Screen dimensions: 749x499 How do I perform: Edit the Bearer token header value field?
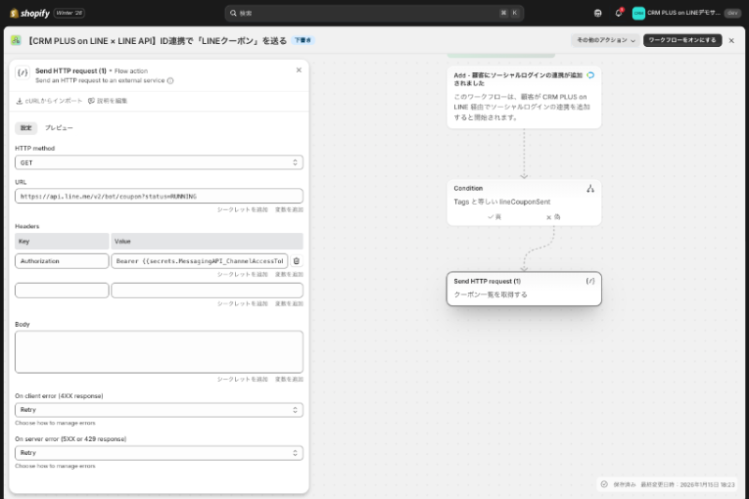[199, 261]
